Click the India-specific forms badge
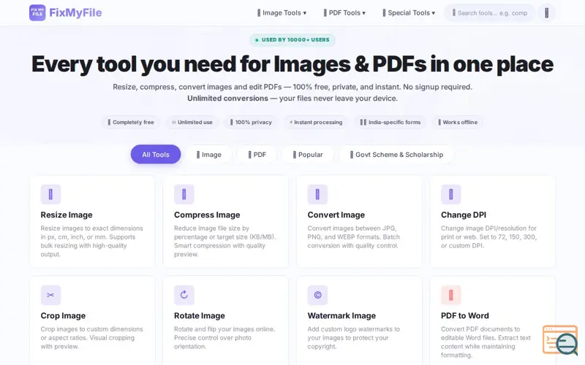This screenshot has width=585, height=365. [x=390, y=122]
